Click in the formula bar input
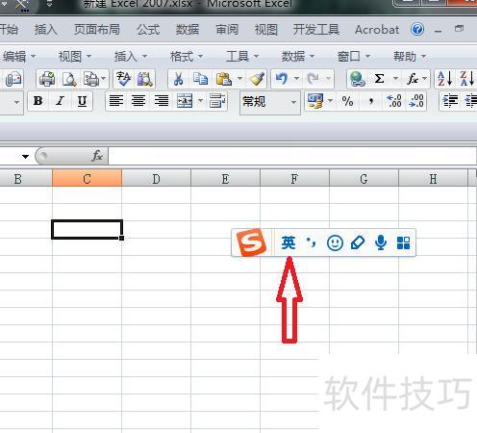 (292, 156)
